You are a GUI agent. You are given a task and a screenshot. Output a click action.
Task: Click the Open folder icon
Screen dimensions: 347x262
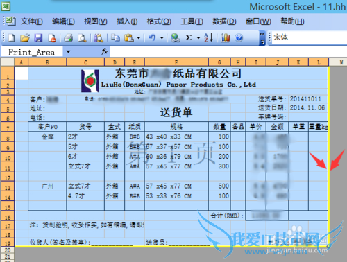[25, 37]
